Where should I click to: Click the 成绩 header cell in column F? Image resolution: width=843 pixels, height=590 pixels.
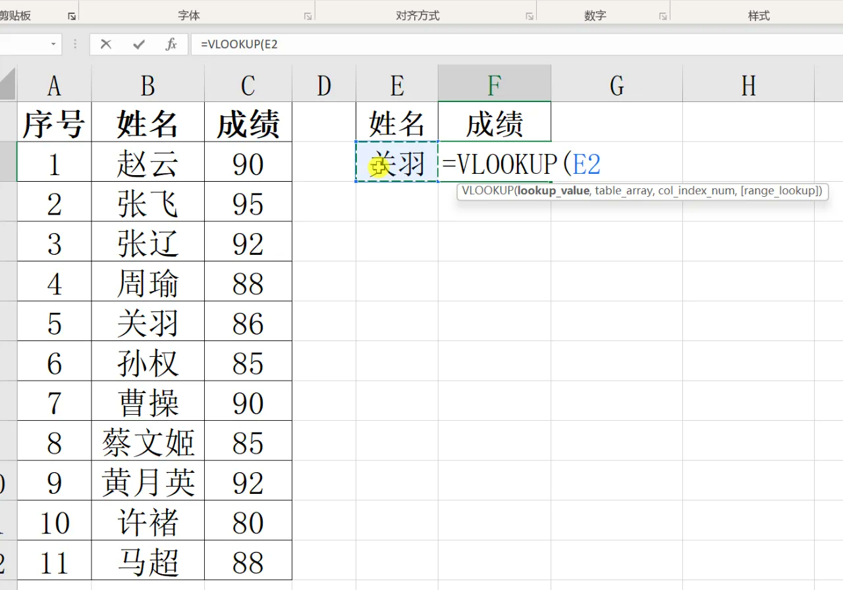point(495,122)
